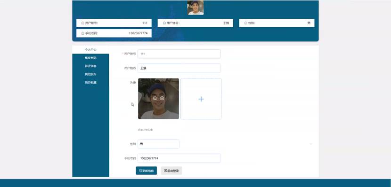Click the 退出登录 button
The height and width of the screenshot is (187, 391).
click(171, 171)
